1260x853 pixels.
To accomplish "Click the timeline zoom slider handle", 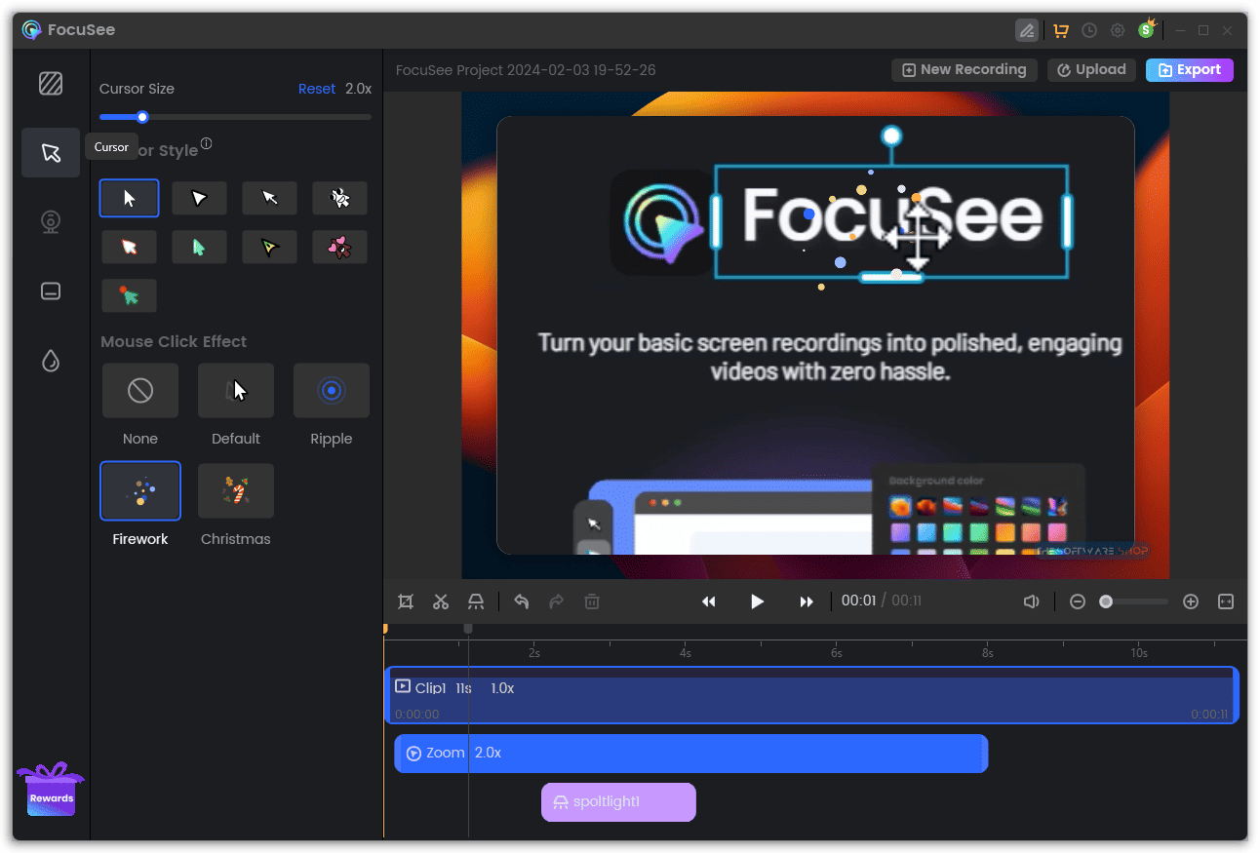I will coord(1106,601).
